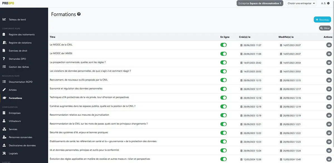View the Le MOOC de la CNIL eye icon

329,45
